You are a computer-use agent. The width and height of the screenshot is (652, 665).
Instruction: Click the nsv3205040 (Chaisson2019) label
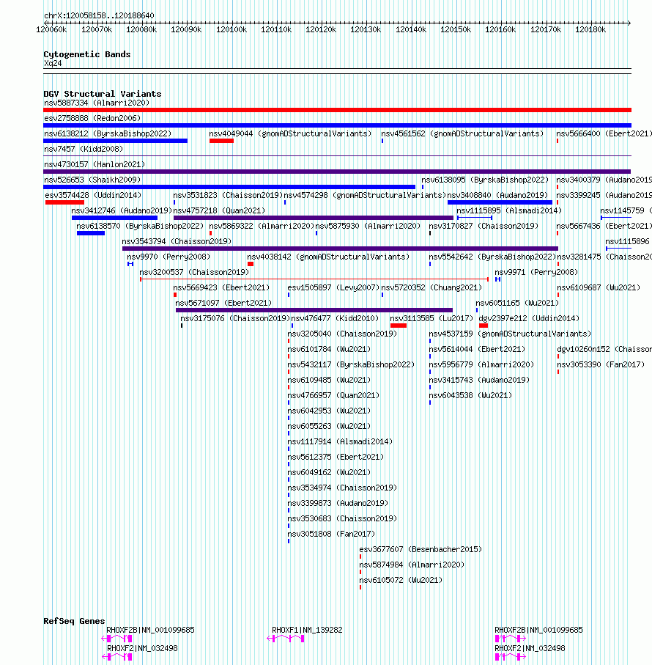[342, 334]
